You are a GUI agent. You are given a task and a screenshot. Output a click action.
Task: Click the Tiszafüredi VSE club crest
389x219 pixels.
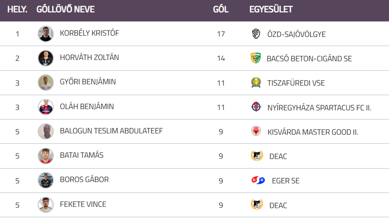coord(256,83)
